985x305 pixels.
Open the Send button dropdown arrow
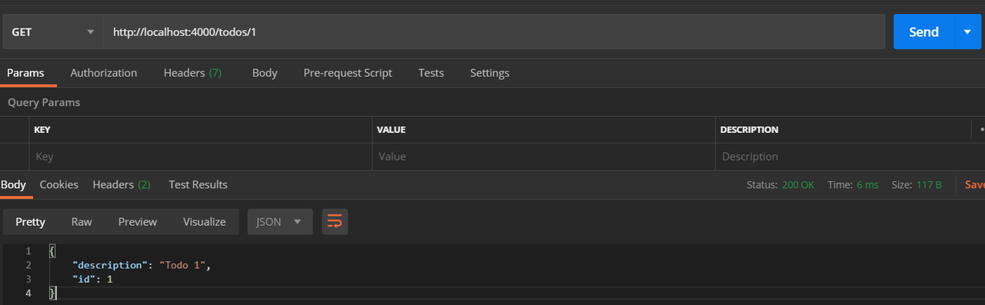coord(967,31)
